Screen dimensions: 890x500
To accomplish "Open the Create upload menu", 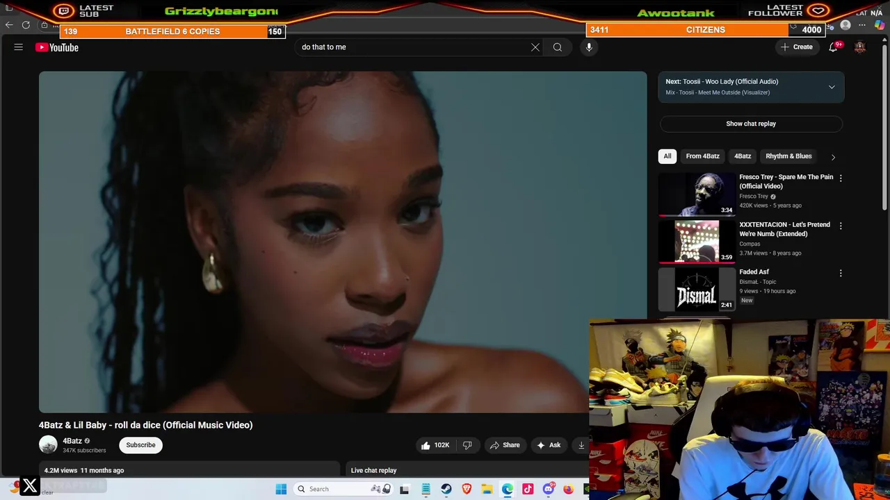I will 797,47.
